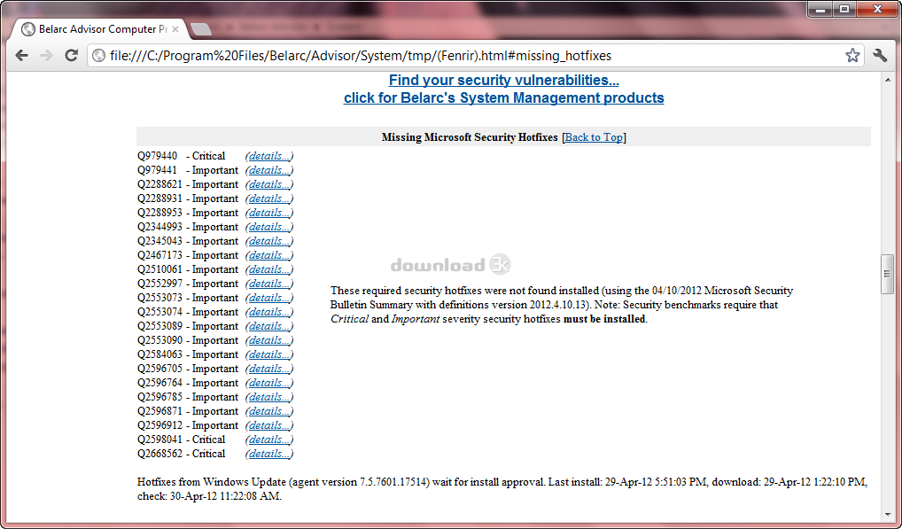This screenshot has height=529, width=902.
Task: Open Belarc's System Management products link
Action: pyautogui.click(x=504, y=97)
